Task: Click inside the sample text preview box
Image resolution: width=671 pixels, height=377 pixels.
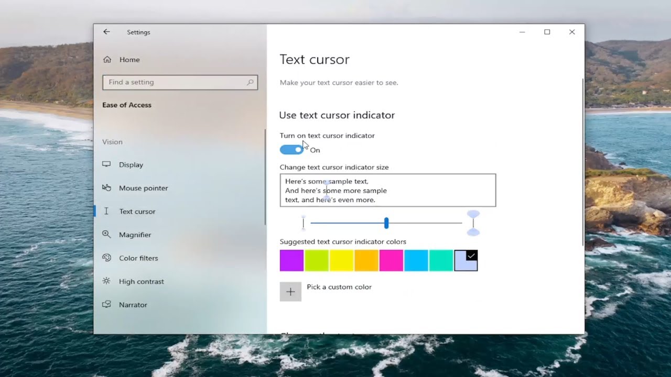Action: [388, 190]
